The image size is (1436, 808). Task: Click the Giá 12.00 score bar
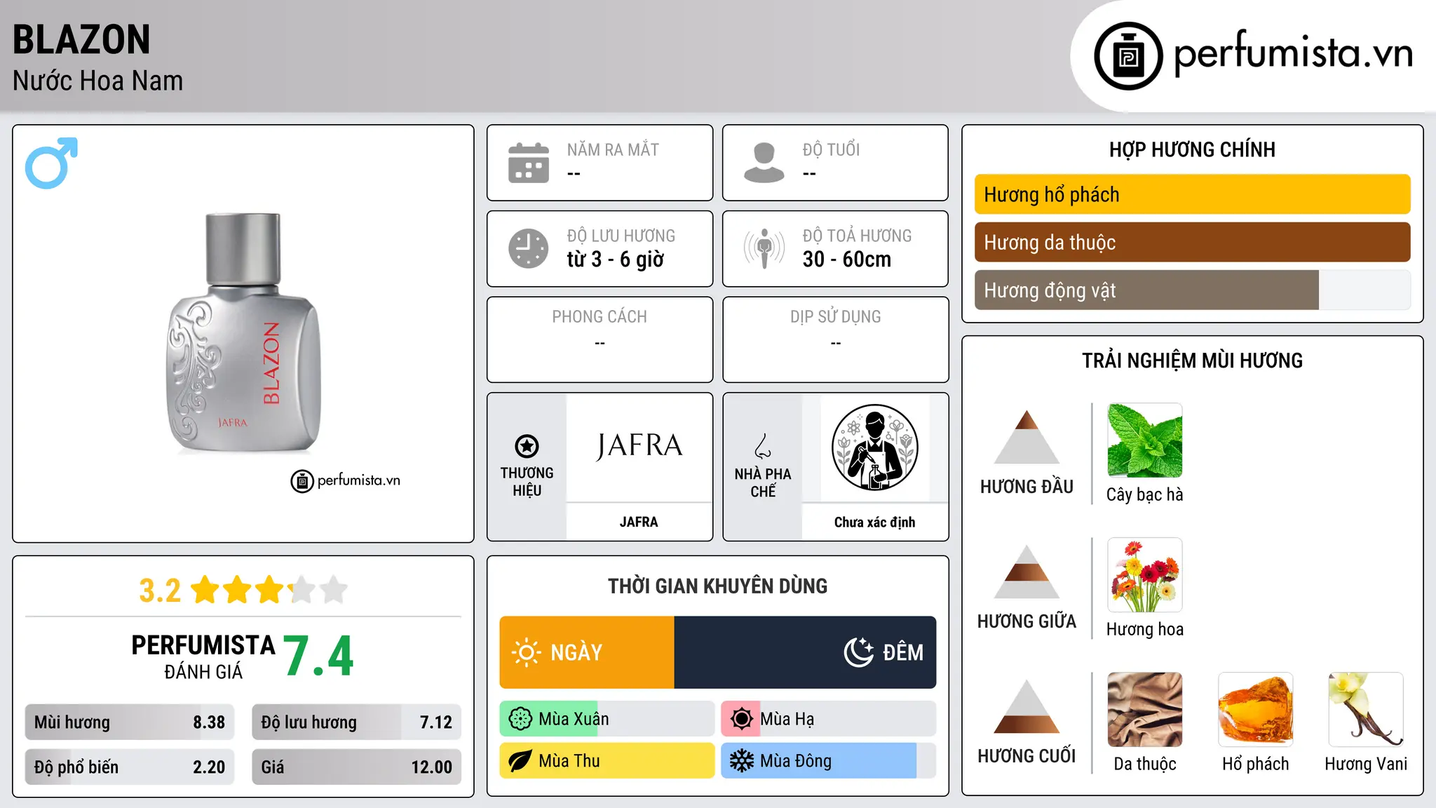[x=357, y=767]
